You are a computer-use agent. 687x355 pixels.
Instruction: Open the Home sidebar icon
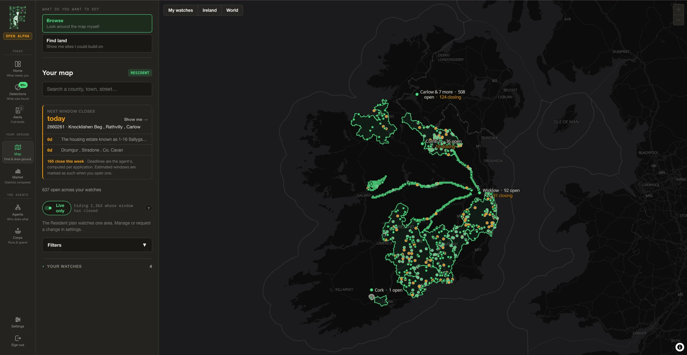pos(18,69)
